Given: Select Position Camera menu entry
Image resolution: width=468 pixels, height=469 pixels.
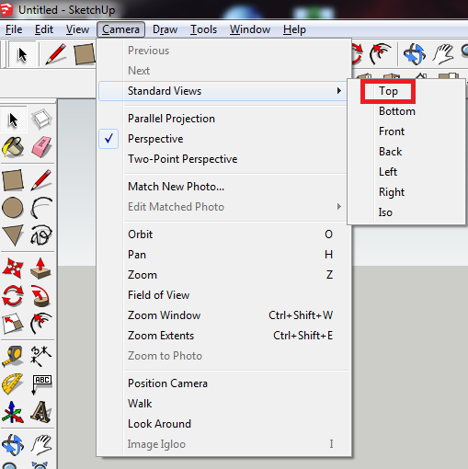Looking at the screenshot, I should pyautogui.click(x=223, y=383).
